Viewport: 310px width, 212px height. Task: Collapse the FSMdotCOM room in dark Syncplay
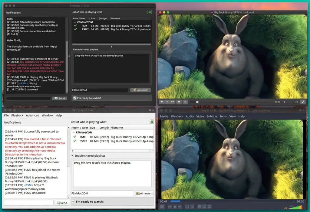(74, 22)
